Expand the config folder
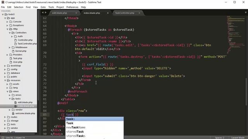 point(5,69)
